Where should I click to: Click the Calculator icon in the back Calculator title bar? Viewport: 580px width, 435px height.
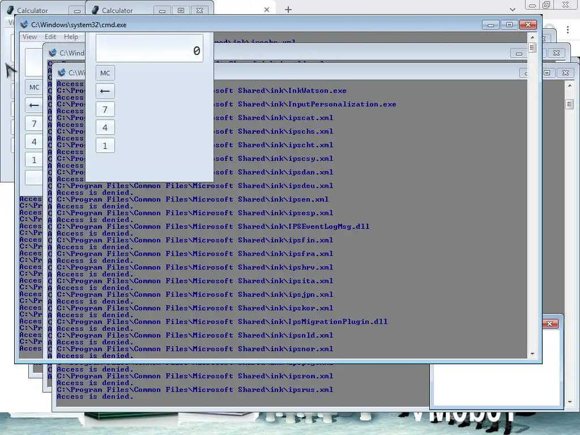10,10
